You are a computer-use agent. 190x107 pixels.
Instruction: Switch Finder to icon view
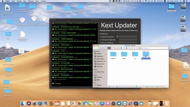click(109, 48)
